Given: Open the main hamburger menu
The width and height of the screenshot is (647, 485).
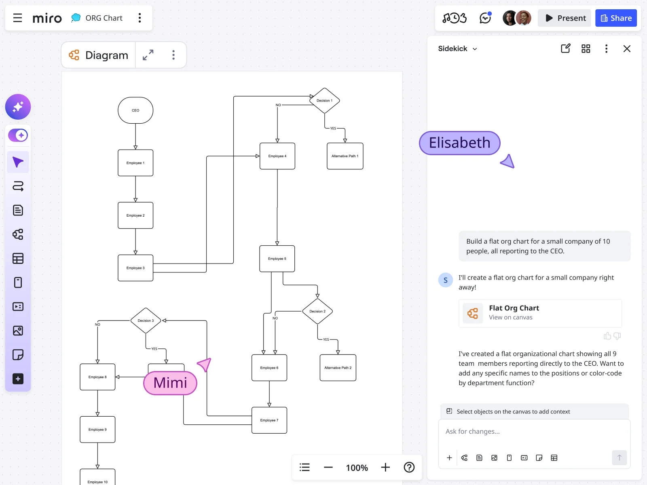Looking at the screenshot, I should click(17, 18).
